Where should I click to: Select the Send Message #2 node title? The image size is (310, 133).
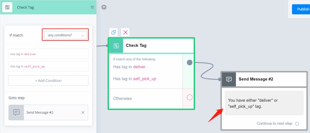pyautogui.click(x=256, y=79)
